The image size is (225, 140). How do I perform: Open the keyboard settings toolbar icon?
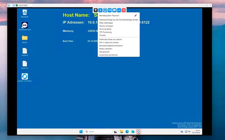110,10
